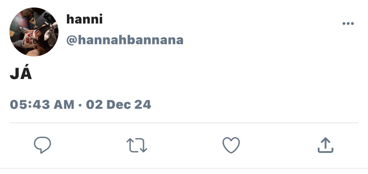Select the tweet text JÁ

(21, 72)
